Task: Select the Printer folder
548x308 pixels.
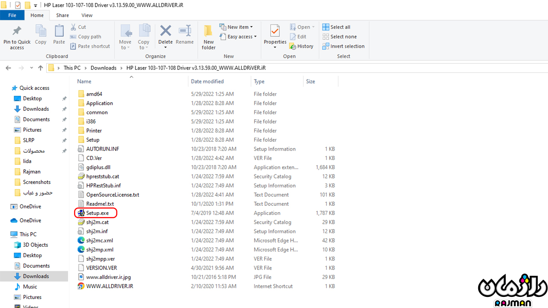Action: point(94,130)
